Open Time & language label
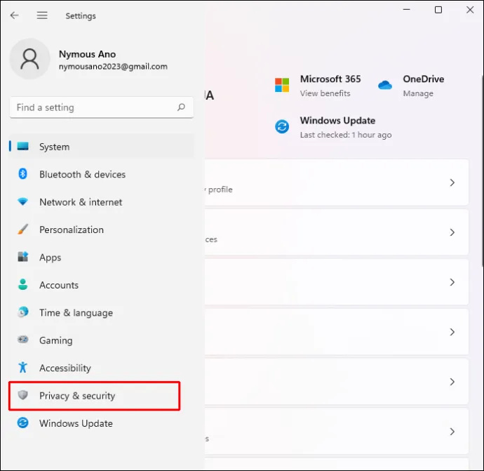This screenshot has height=471, width=484. (76, 313)
